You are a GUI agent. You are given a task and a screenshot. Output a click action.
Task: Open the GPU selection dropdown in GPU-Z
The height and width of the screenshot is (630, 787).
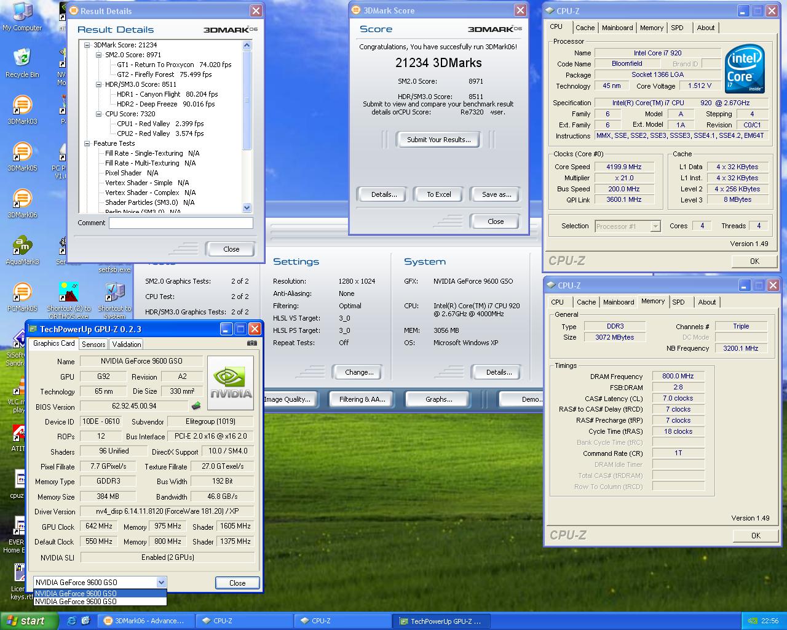[x=161, y=582]
